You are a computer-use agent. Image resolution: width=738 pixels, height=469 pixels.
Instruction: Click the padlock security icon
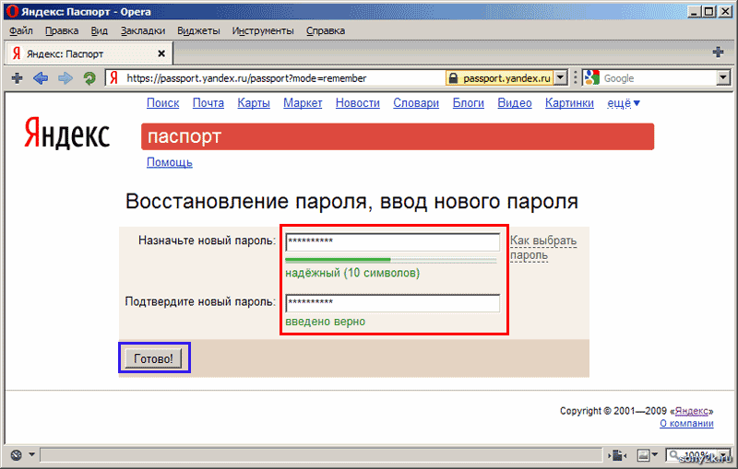(453, 78)
